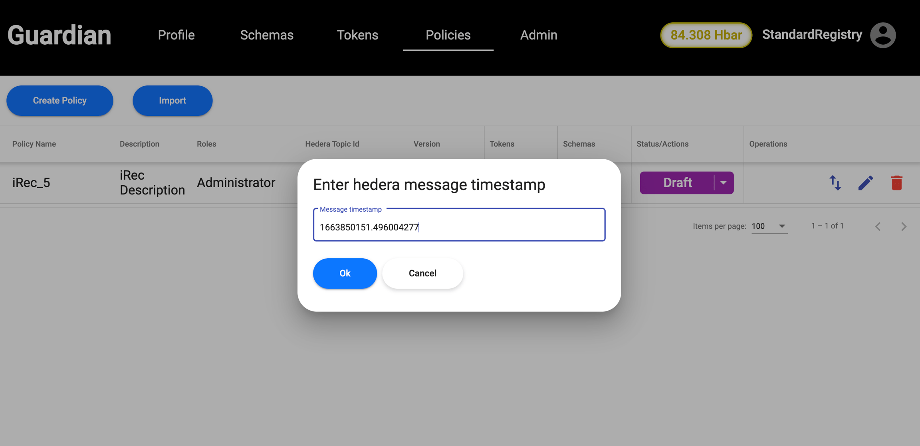Focus the Message timestamp input field
The image size is (920, 446).
[x=459, y=225]
